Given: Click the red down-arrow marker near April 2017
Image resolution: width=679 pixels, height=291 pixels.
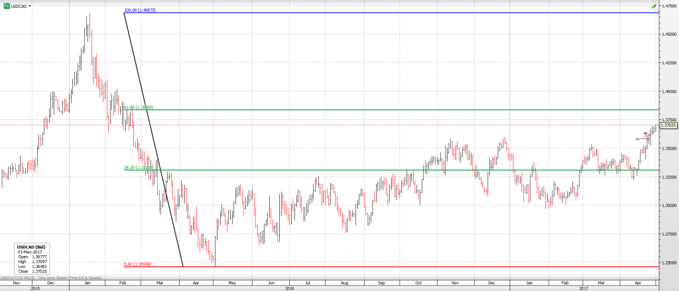Looking at the screenshot, I should pos(645,135).
